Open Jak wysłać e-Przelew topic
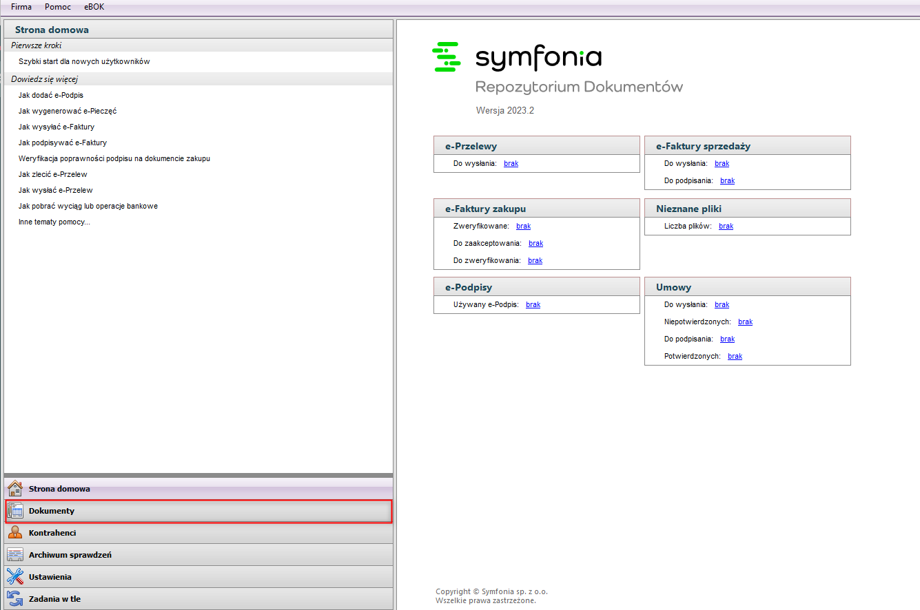This screenshot has width=920, height=610. pos(56,190)
